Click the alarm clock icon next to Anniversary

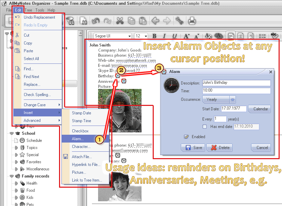(124, 81)
